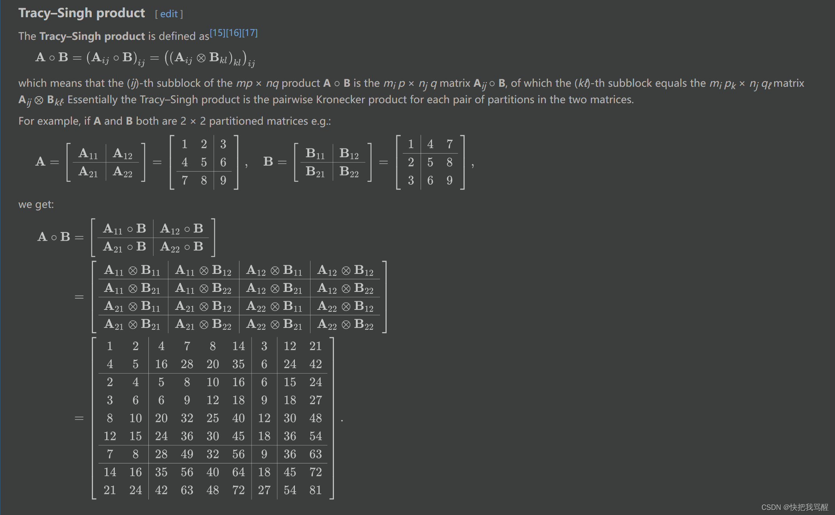Screen dimensions: 835x515
Task: Click the A₁₂ ⊗ B₁₂ block cell
Action: [x=345, y=270]
